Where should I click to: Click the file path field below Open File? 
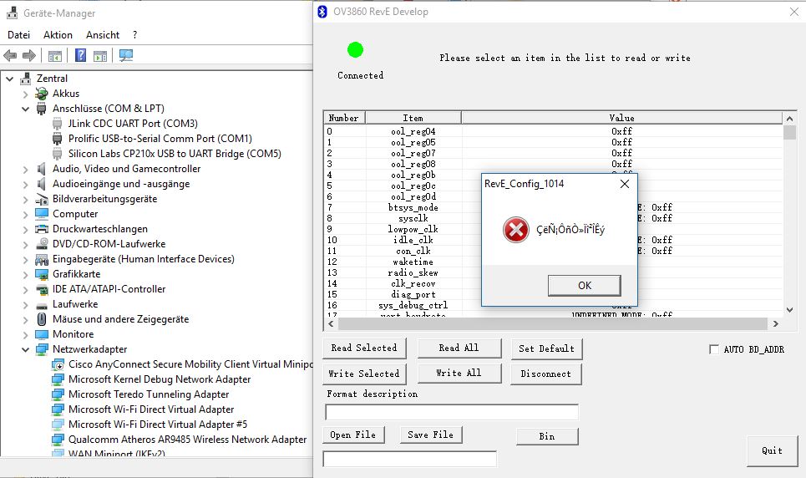[x=410, y=459]
